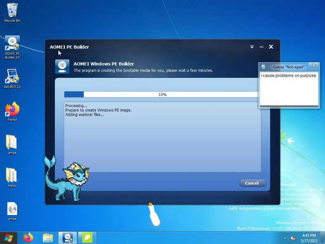Select the firefox folder on the desktop
The width and height of the screenshot is (325, 244).
[12, 177]
